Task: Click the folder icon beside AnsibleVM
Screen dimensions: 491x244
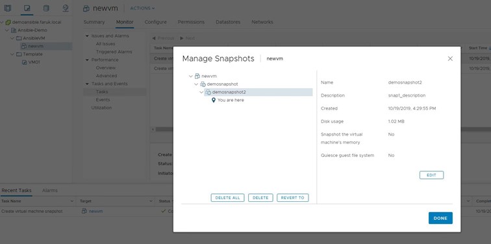Action: [19, 38]
